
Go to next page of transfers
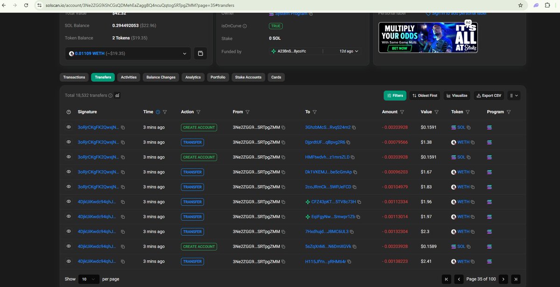(x=503, y=279)
